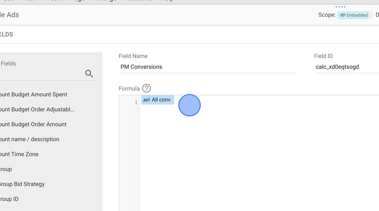The width and height of the screenshot is (379, 211).
Task: Open the Formula help question mark icon
Action: [x=146, y=88]
